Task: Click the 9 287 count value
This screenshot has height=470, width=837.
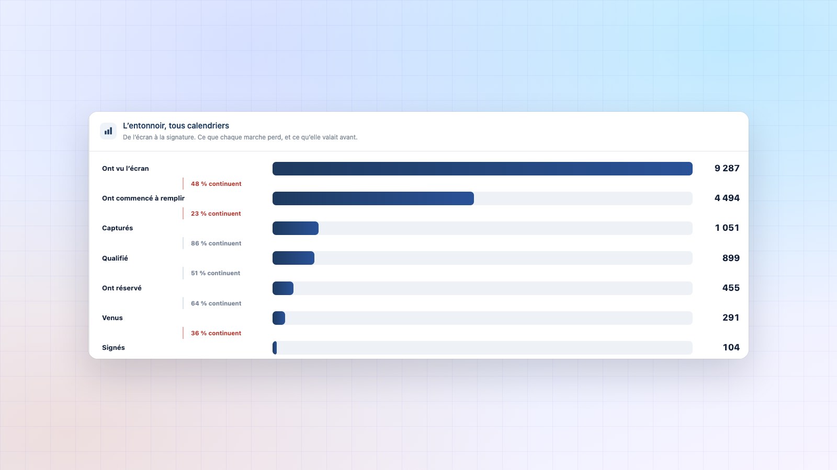Action: [x=727, y=168]
